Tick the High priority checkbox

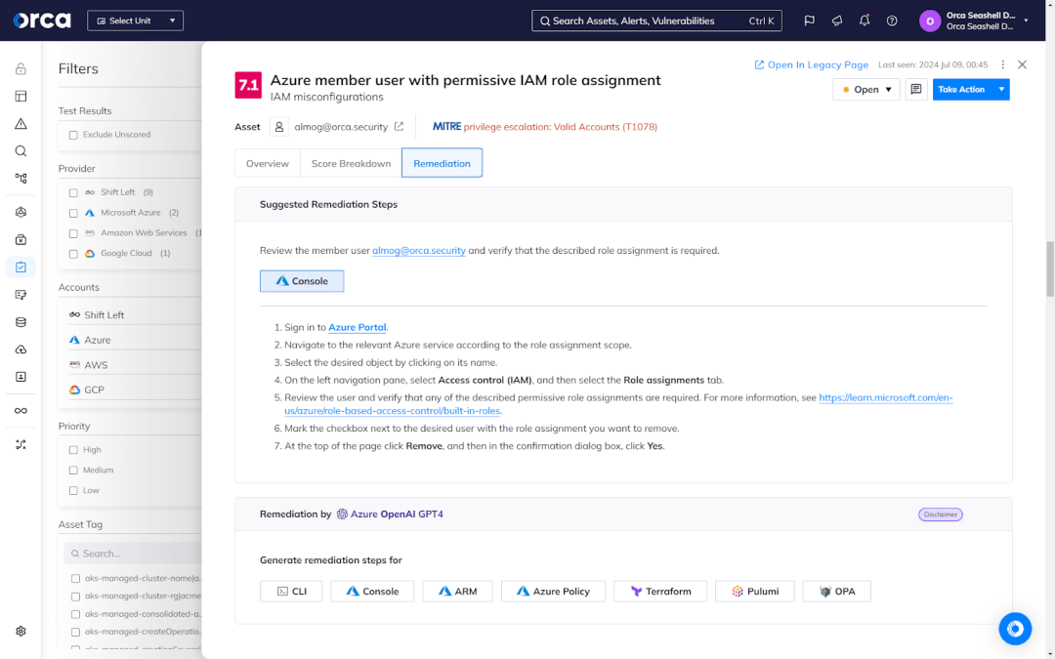coord(73,450)
